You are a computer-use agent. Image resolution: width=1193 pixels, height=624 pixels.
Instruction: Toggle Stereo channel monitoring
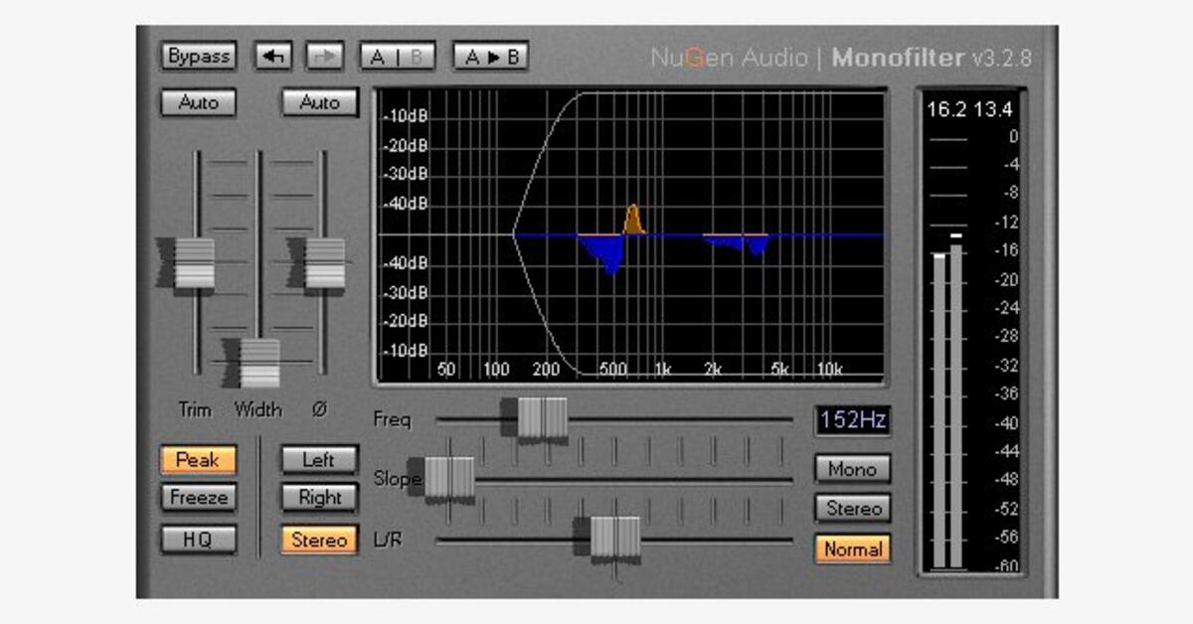(x=319, y=539)
